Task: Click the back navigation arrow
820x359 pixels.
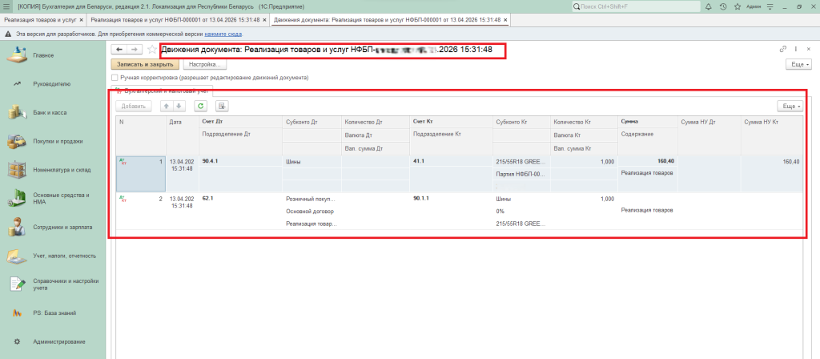Action: pyautogui.click(x=119, y=50)
